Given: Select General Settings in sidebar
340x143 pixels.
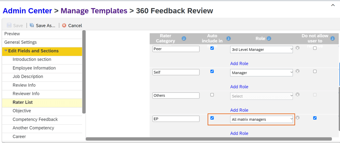Looking at the screenshot, I should coord(20,42).
